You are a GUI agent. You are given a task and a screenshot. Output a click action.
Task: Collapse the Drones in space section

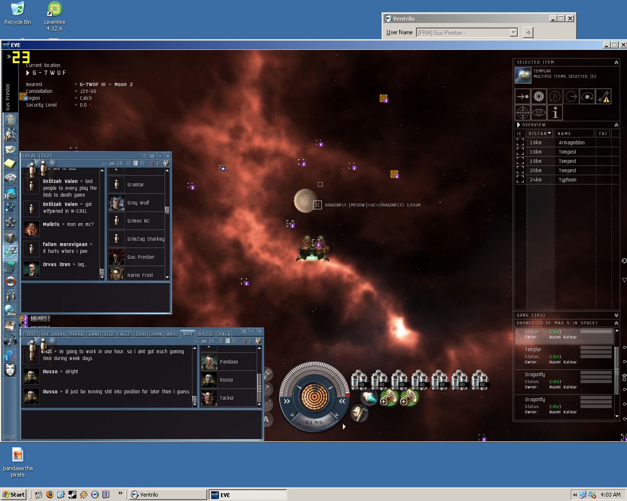(x=616, y=323)
